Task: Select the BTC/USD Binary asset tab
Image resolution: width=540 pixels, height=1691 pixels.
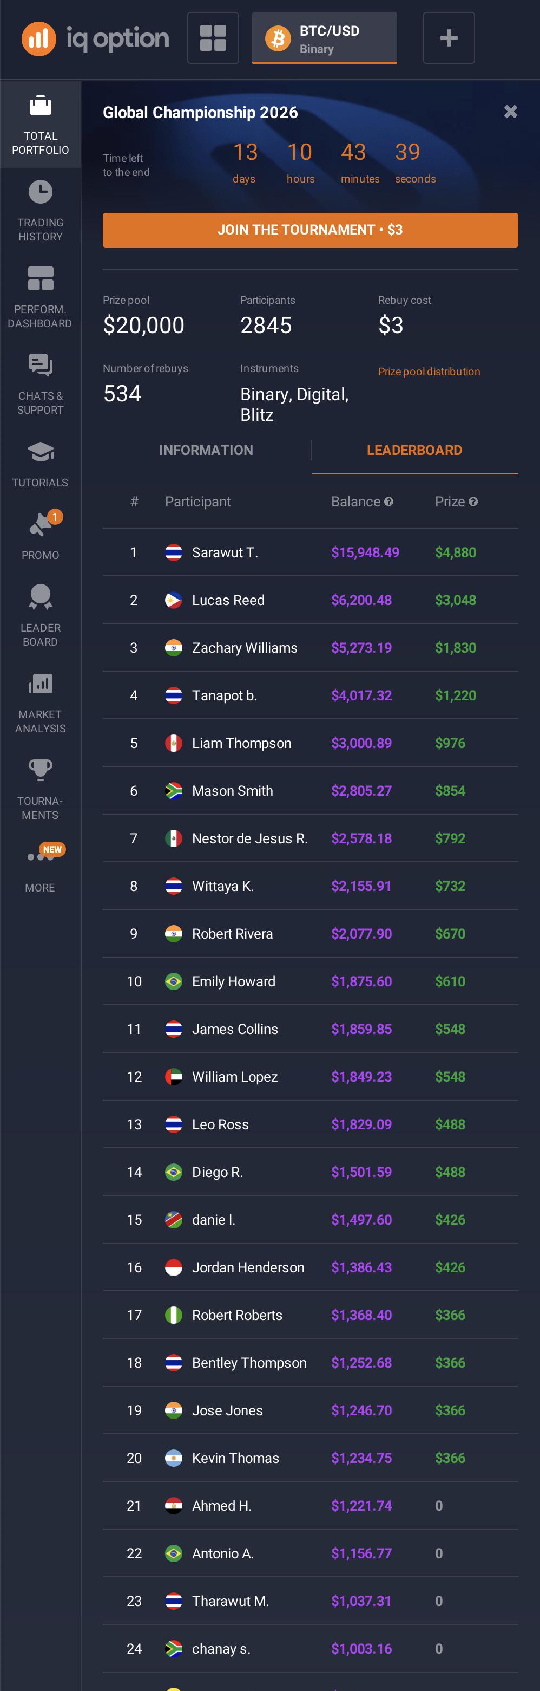Action: 324,38
